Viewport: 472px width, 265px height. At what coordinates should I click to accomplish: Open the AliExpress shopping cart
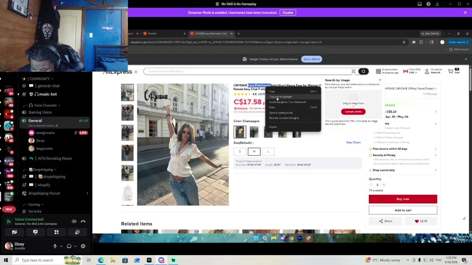point(454,71)
